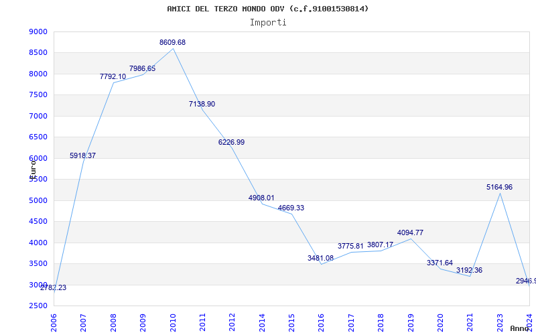Select the 2010 year label on x-axis
Image resolution: width=536 pixels, height=335 pixels.
point(173,320)
